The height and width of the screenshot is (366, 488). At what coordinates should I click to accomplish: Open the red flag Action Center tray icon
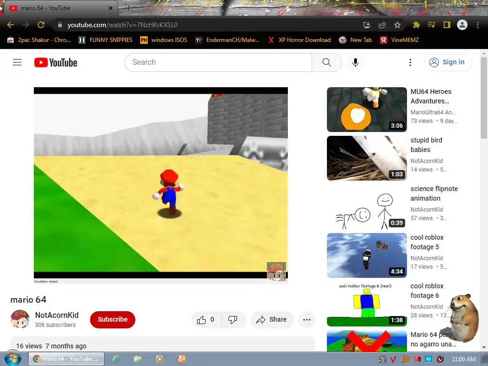417,359
